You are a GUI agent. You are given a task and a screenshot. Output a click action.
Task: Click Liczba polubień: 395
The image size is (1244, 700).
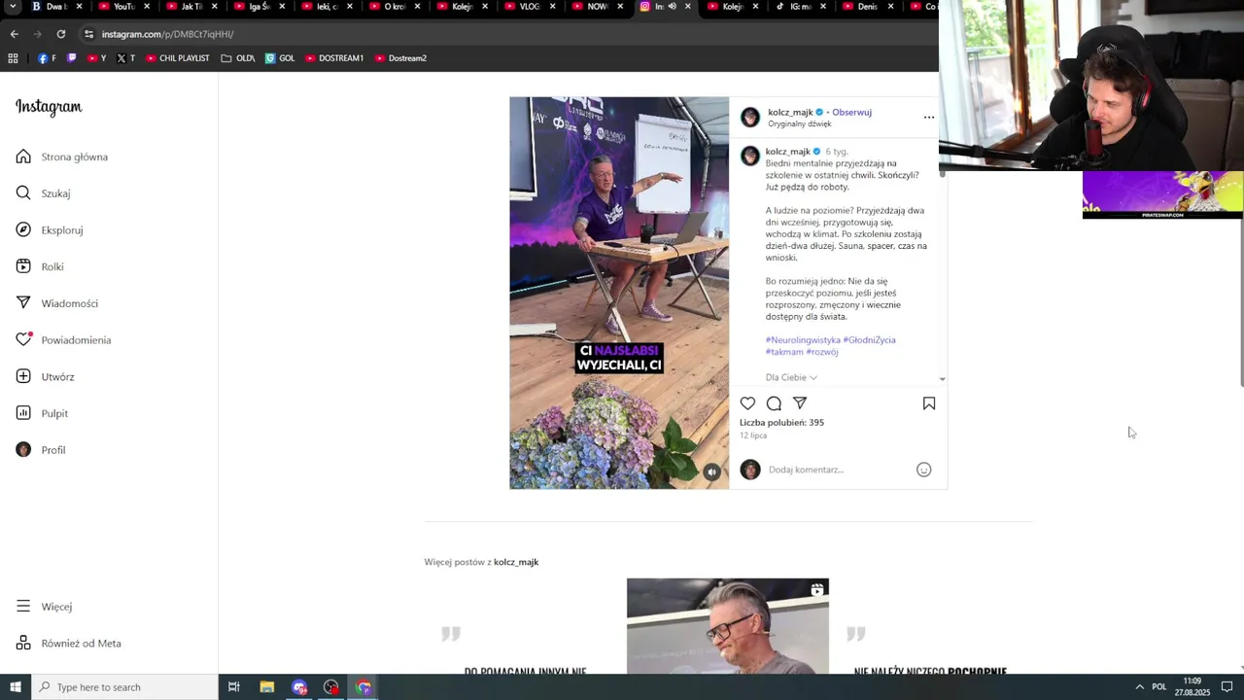[x=781, y=423]
